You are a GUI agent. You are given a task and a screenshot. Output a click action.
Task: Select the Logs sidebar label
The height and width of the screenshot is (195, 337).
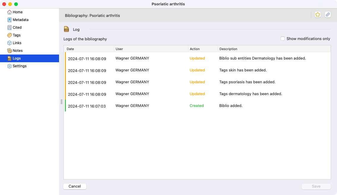17,58
